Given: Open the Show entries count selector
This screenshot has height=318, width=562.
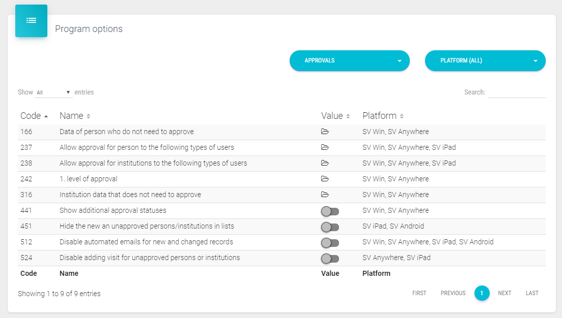Looking at the screenshot, I should 53,92.
